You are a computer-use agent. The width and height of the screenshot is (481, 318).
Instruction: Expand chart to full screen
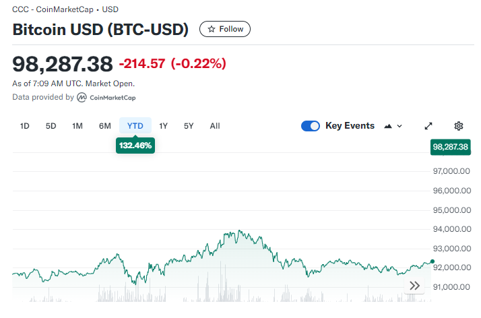point(428,126)
